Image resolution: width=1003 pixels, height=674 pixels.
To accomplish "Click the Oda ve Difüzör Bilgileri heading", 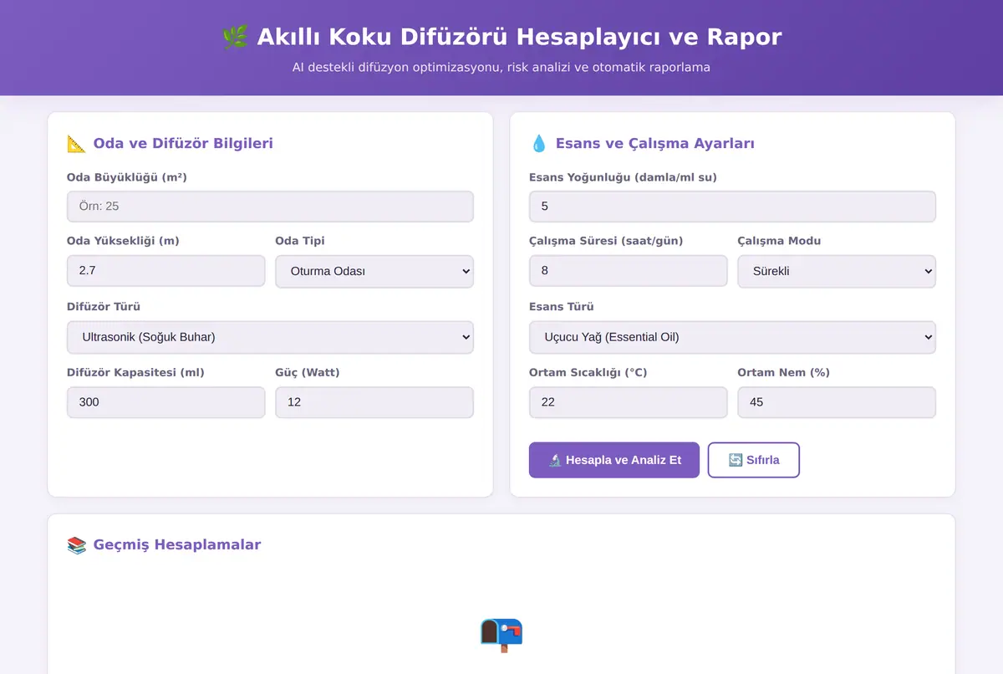I will click(183, 143).
